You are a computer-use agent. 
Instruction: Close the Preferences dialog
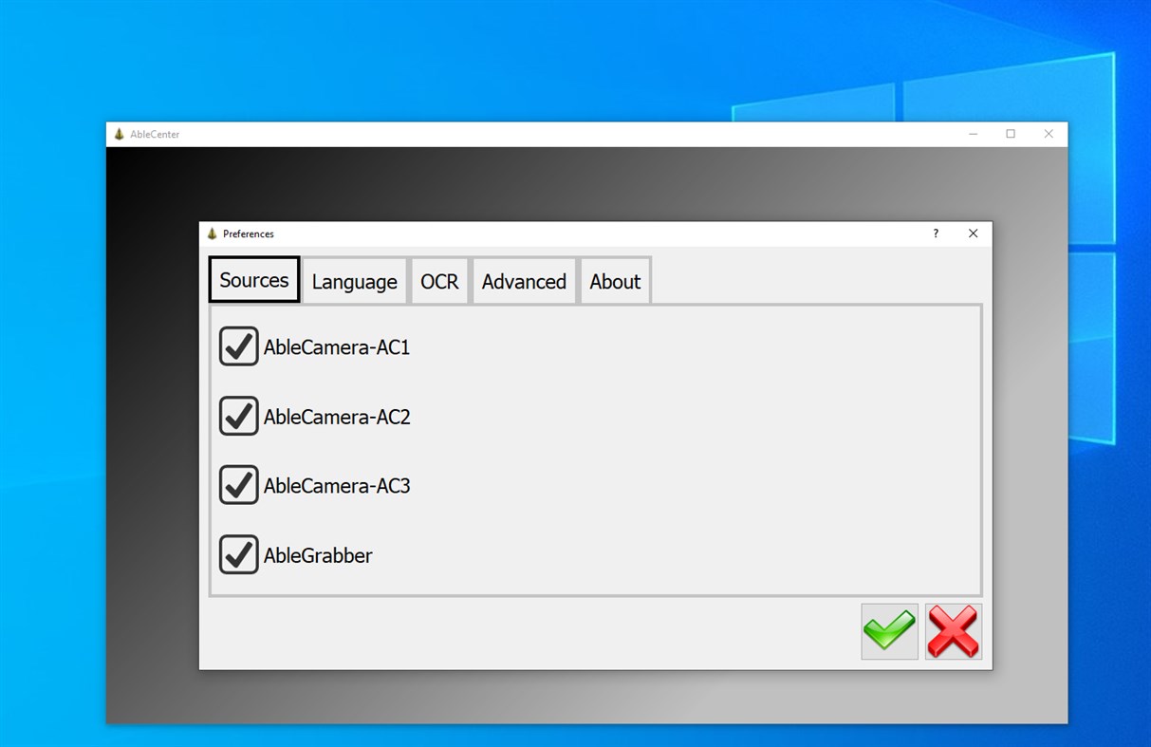pos(972,233)
